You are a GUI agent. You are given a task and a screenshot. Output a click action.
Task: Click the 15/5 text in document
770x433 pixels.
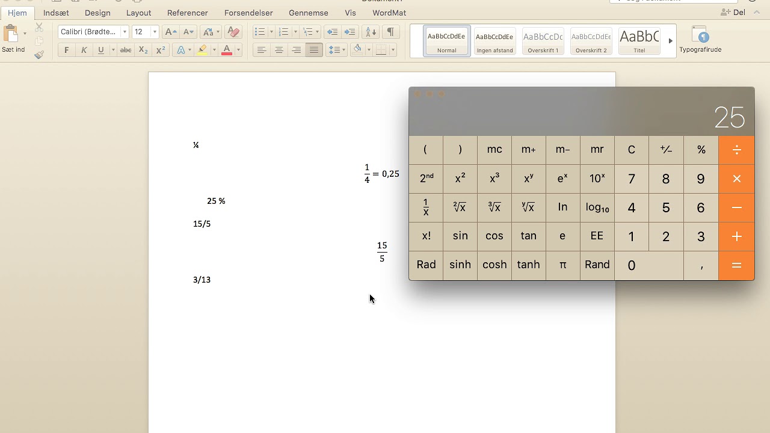point(202,224)
